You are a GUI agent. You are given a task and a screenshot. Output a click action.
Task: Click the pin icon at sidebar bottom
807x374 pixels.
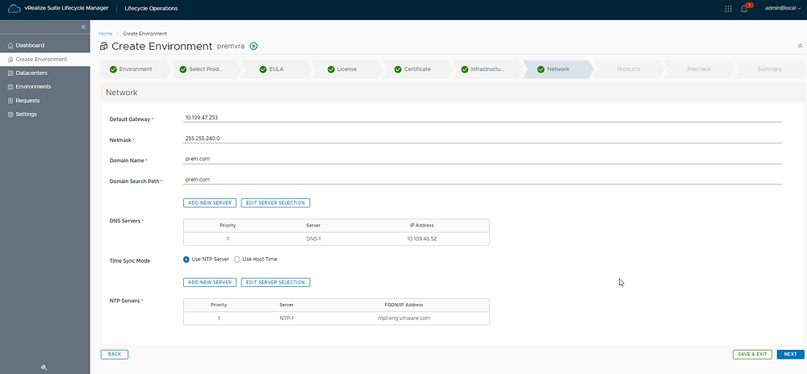pyautogui.click(x=44, y=367)
